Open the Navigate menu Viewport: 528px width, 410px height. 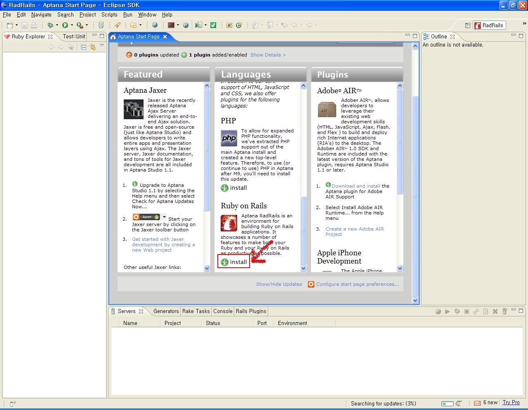pos(41,14)
